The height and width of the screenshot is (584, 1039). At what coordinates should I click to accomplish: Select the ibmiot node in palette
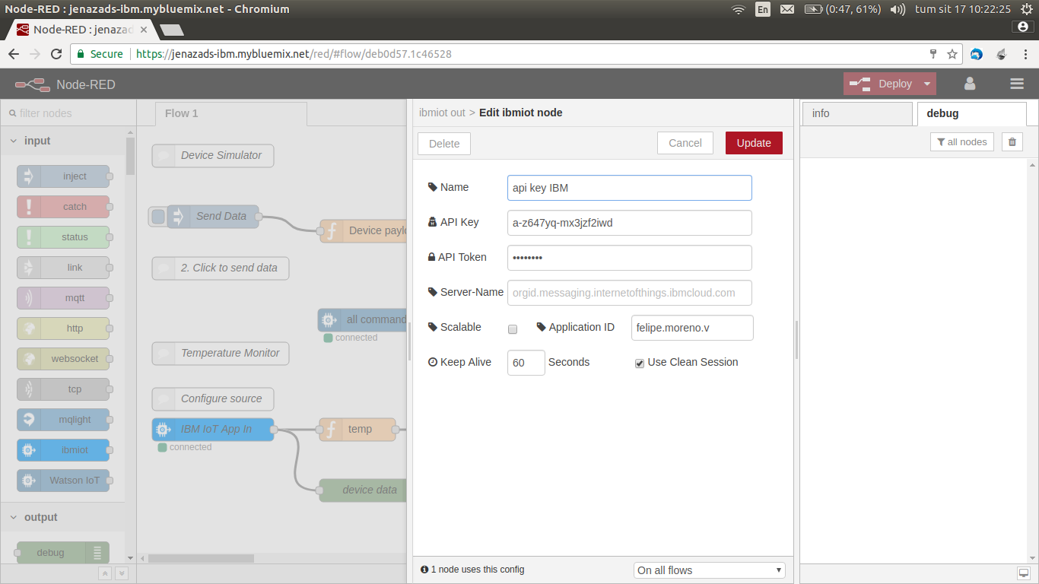(x=63, y=450)
